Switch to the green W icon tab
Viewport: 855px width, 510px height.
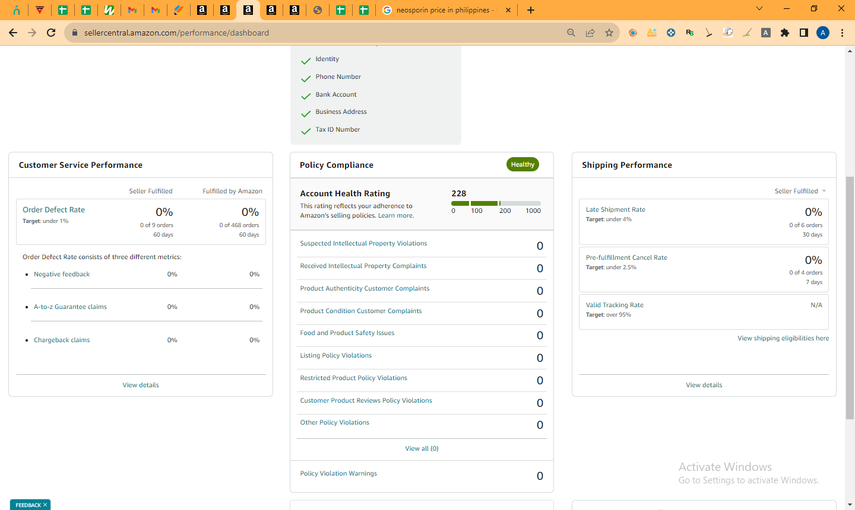109,10
